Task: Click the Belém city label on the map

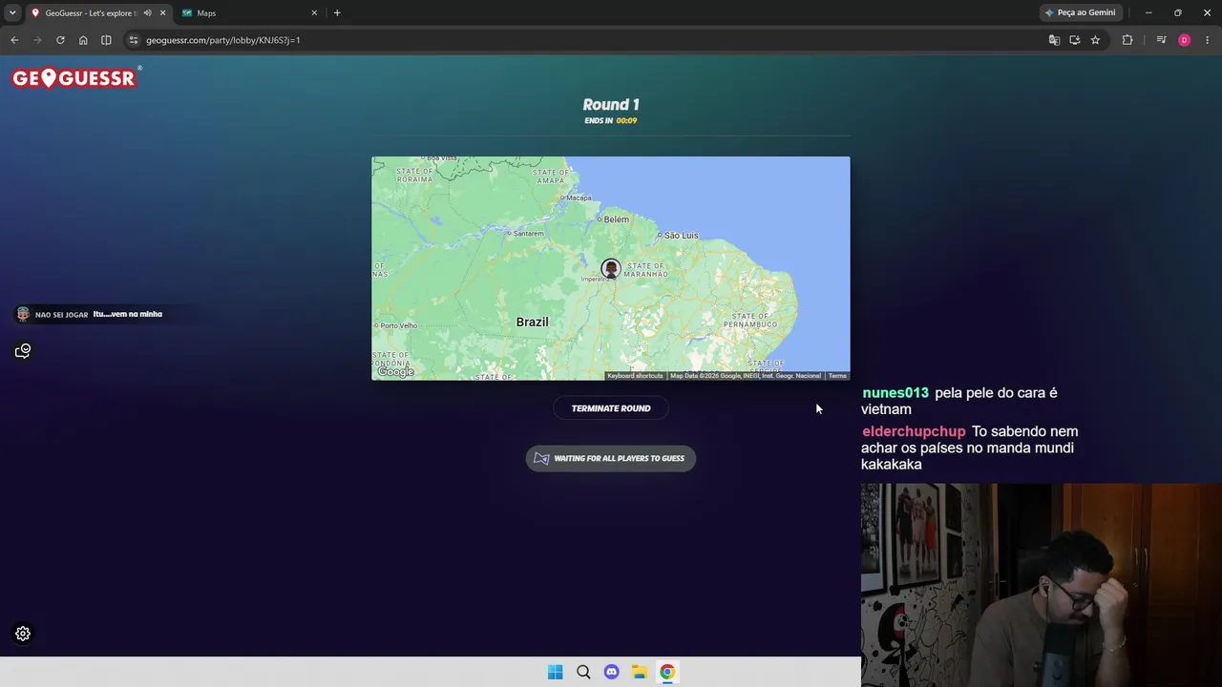Action: tap(617, 219)
